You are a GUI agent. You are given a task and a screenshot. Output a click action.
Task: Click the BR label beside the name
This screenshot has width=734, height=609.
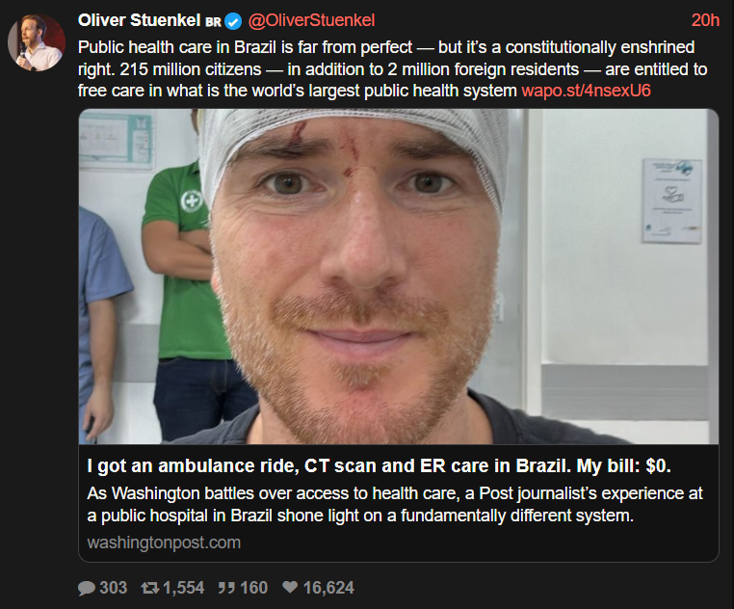tap(213, 22)
